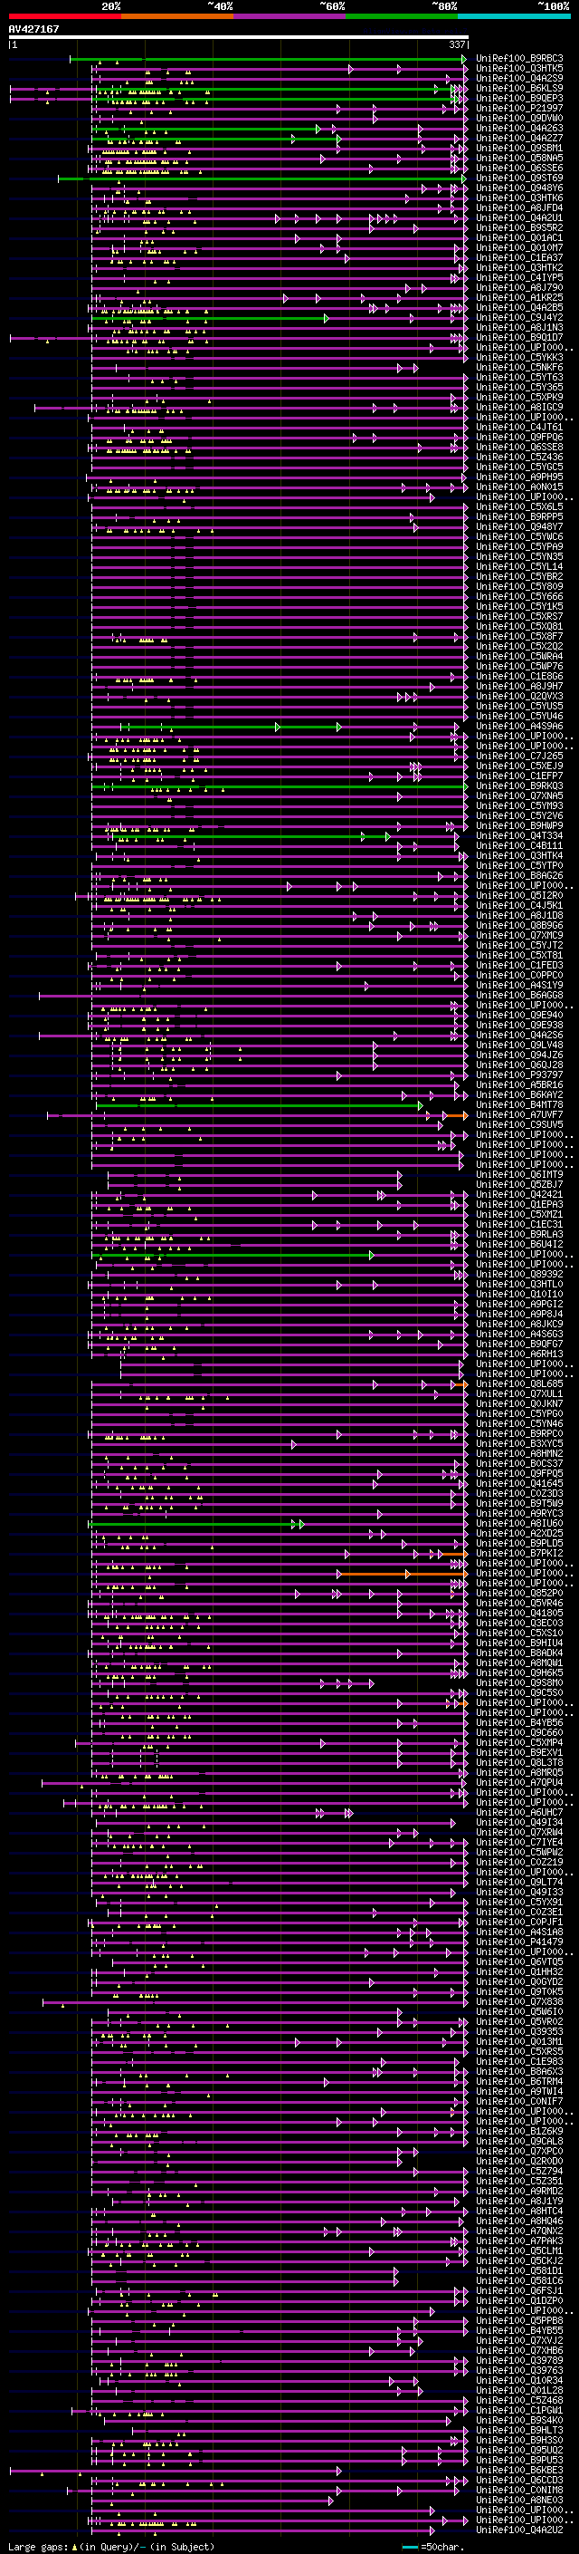
Task: Click the white query sequence ruler bar
Action: [x=239, y=36]
